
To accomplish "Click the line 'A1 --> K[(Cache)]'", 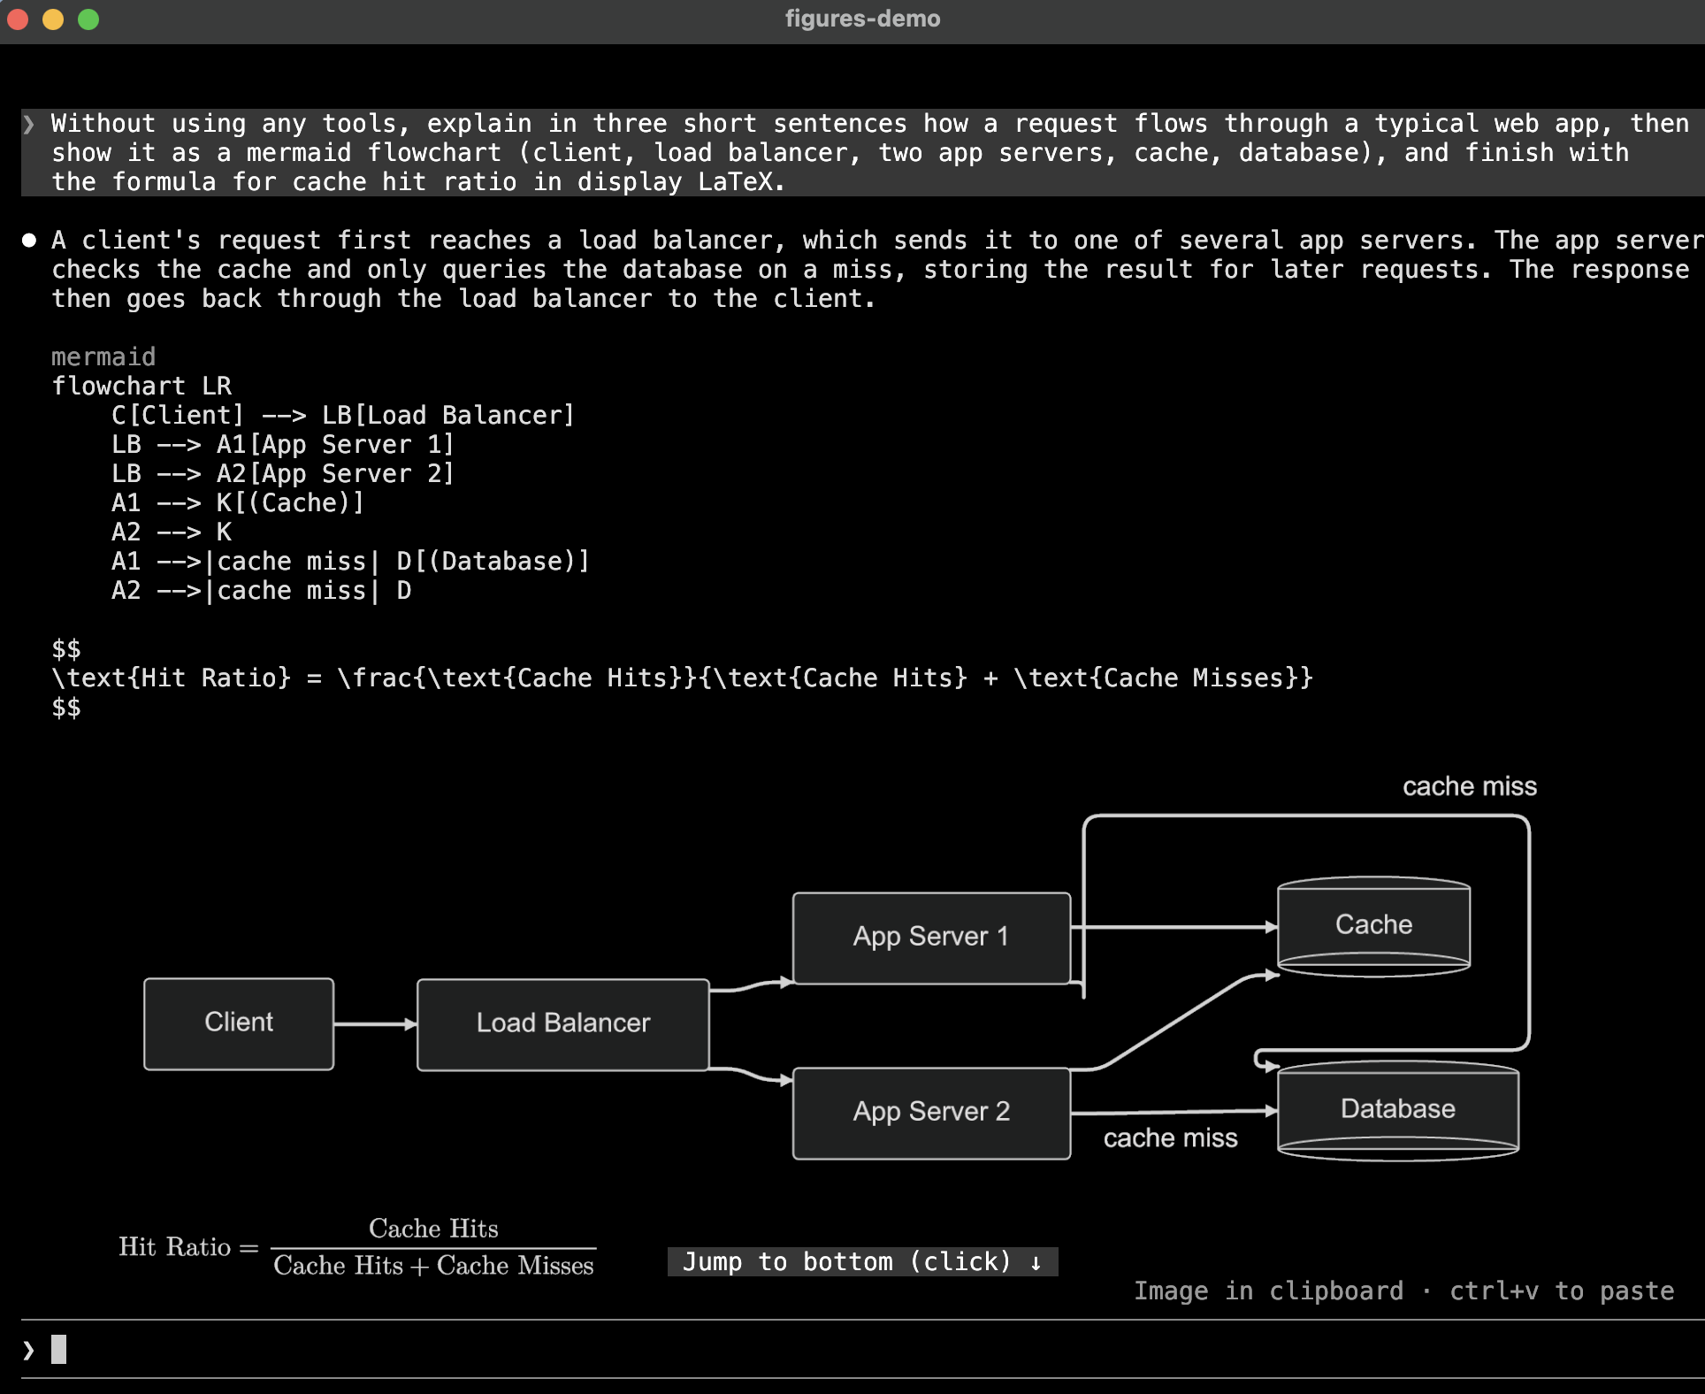I will point(238,502).
